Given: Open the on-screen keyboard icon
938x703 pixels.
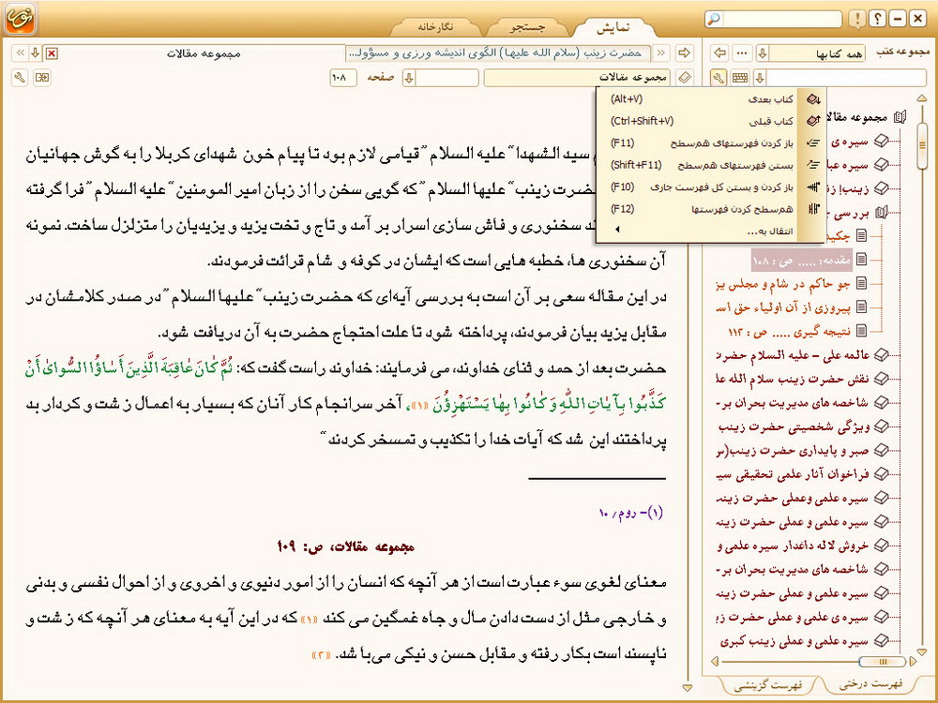Looking at the screenshot, I should click(740, 78).
